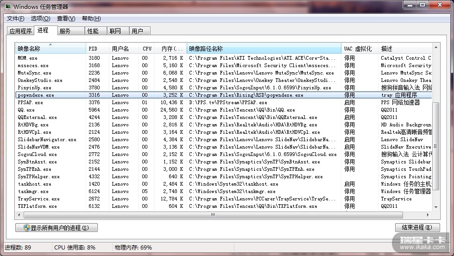Select the SynTPHelper.exe process
This screenshot has width=454, height=256.
(x=223, y=176)
